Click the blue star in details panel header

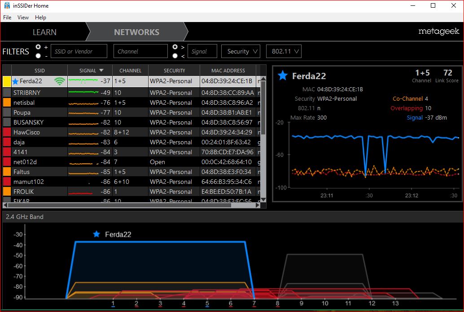pos(282,76)
